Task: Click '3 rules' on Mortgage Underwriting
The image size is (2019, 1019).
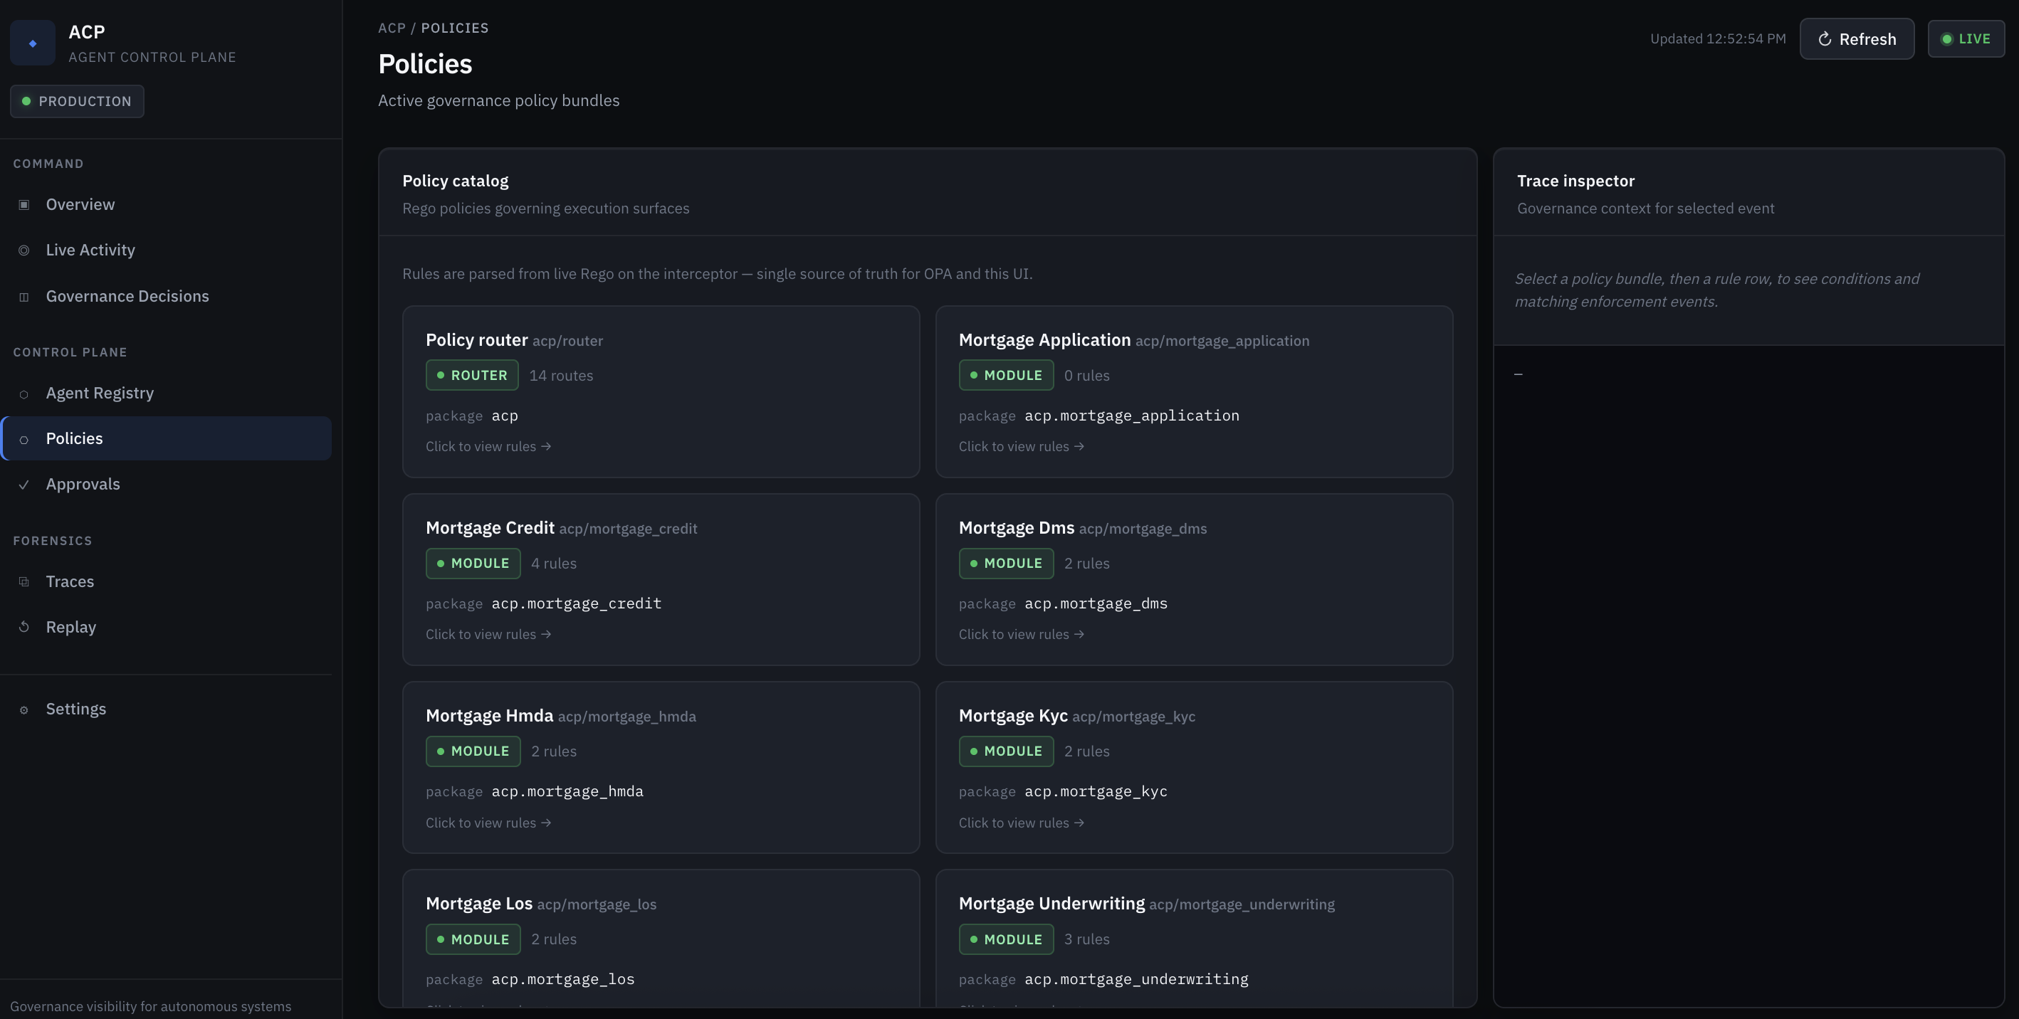Action: [1086, 939]
